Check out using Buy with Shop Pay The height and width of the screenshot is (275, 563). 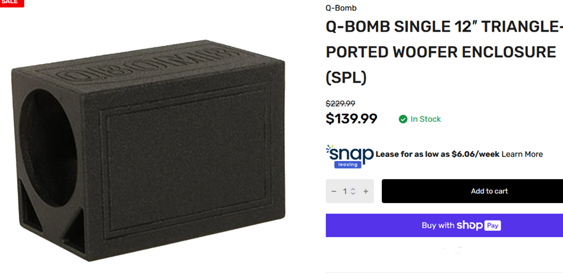pos(444,225)
